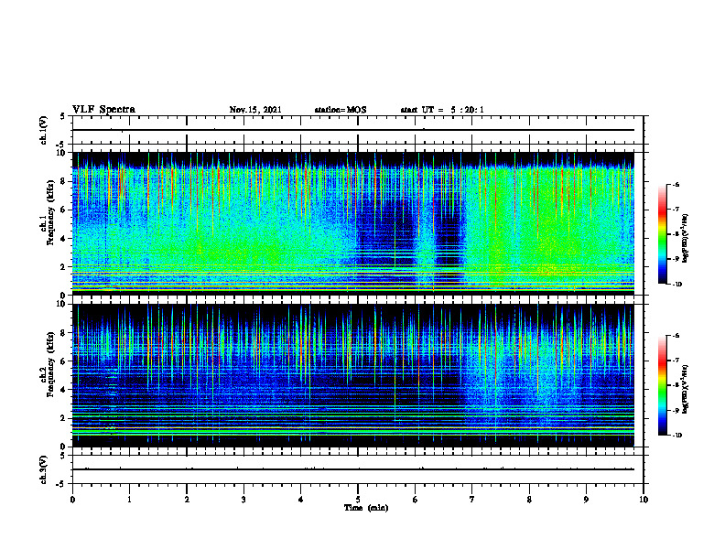Click inside the ch.2 spectrogram panel
The width and height of the screenshot is (725, 560).
(x=353, y=375)
